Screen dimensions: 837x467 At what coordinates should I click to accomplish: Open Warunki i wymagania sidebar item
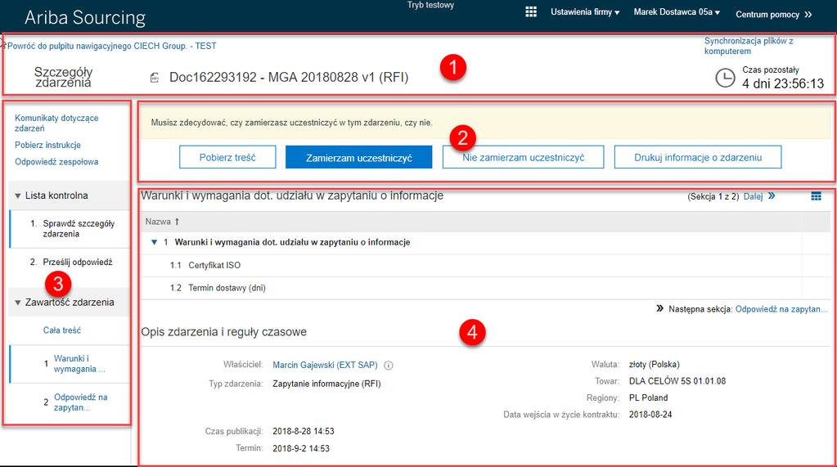(x=79, y=364)
